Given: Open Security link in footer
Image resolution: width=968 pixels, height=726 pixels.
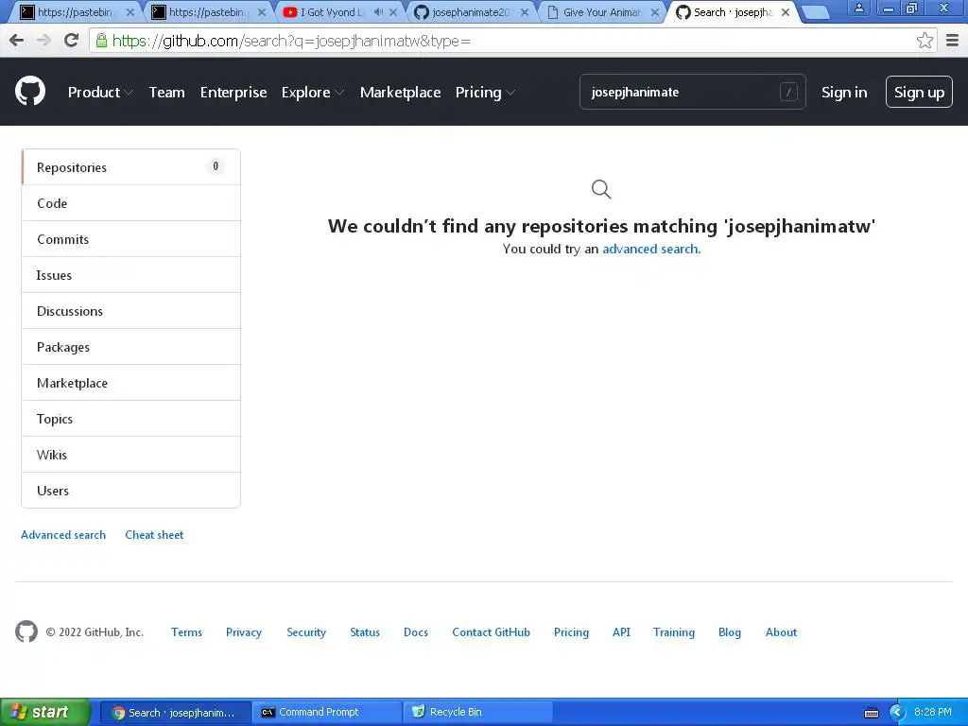Looking at the screenshot, I should pos(306,632).
